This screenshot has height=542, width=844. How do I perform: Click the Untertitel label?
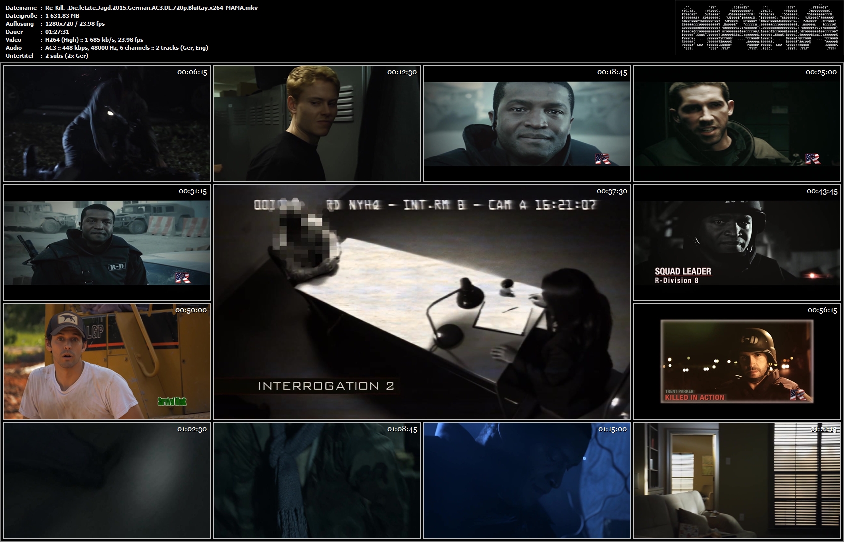point(20,56)
